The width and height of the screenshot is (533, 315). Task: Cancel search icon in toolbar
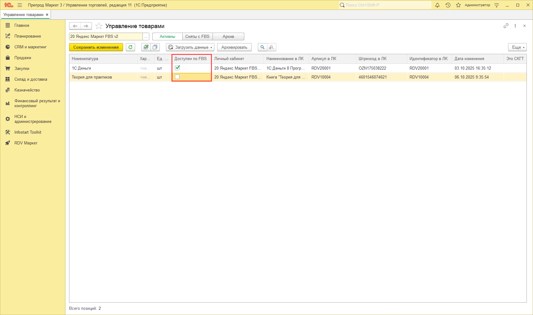click(271, 47)
